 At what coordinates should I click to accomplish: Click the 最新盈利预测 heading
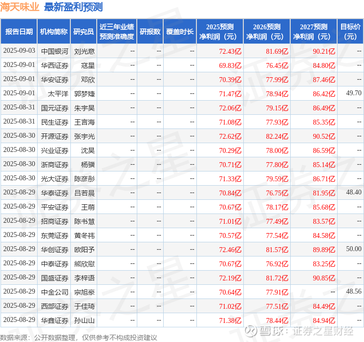click(73, 7)
